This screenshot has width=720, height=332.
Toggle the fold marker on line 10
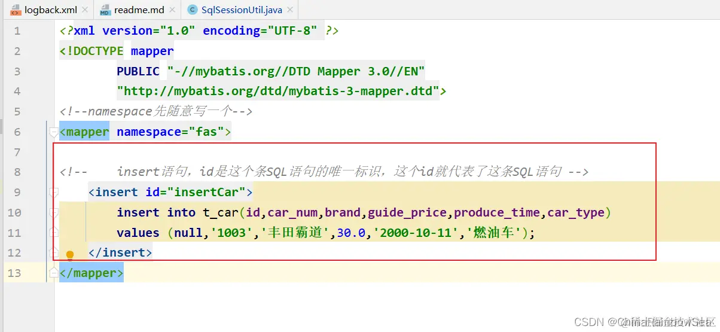[x=54, y=212]
